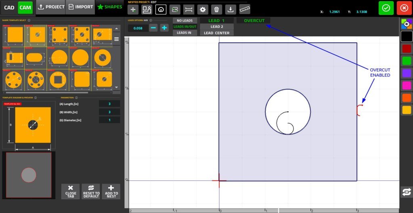The height and width of the screenshot is (213, 413).
Task: Click the CLOSE TAB button
Action: click(70, 192)
